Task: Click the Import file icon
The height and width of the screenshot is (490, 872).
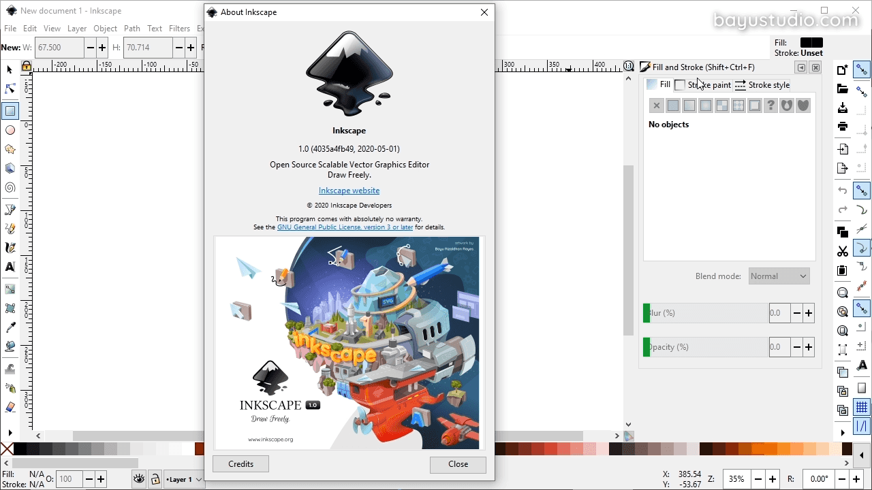Action: click(843, 149)
